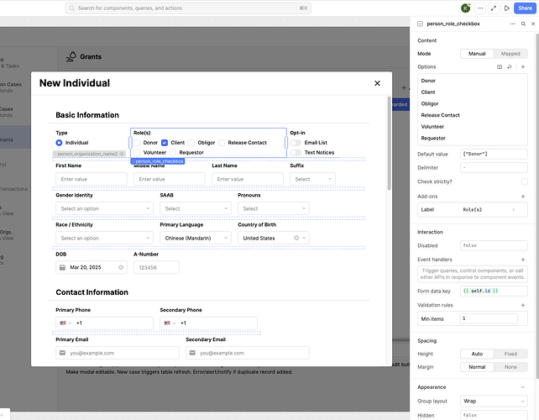Check the Donor role checkbox
The width and height of the screenshot is (539, 420).
[137, 143]
